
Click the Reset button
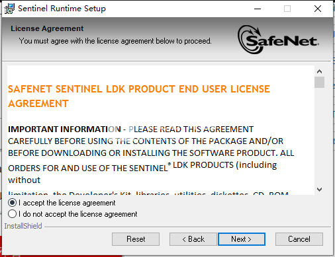tap(136, 239)
